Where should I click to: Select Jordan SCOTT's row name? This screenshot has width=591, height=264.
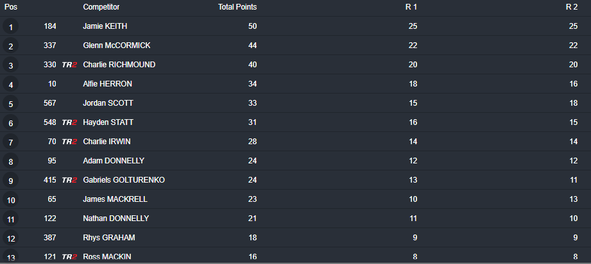[x=108, y=103]
